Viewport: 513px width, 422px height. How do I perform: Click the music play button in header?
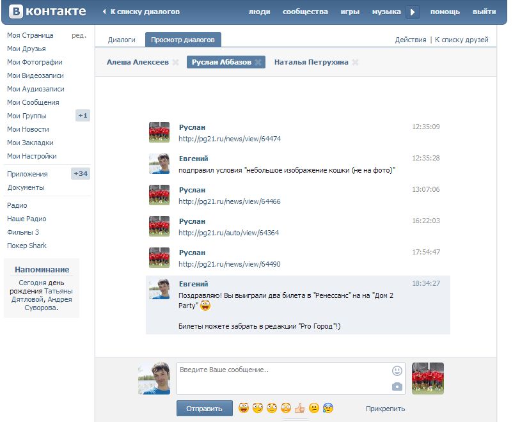[413, 12]
